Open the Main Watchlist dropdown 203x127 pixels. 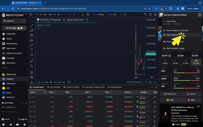tap(8, 107)
